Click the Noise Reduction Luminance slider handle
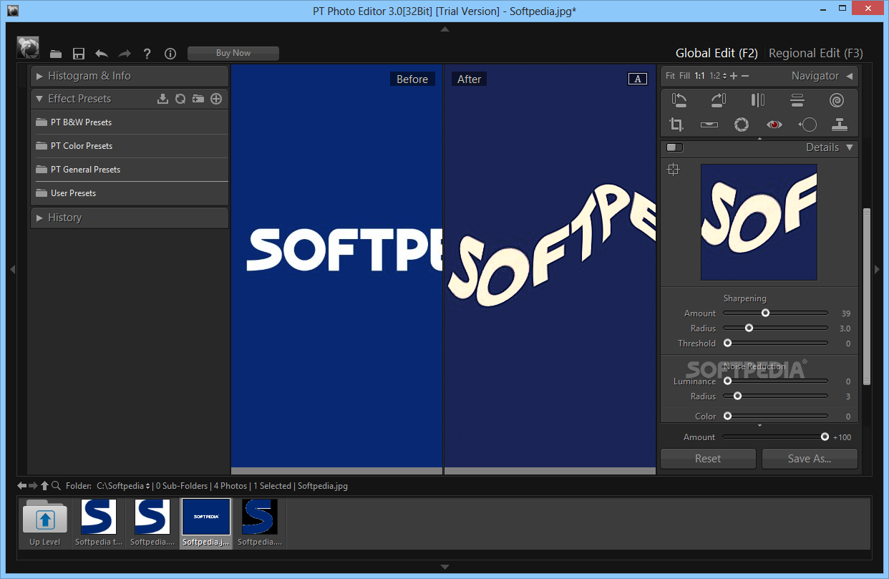This screenshot has width=889, height=579. tap(727, 381)
